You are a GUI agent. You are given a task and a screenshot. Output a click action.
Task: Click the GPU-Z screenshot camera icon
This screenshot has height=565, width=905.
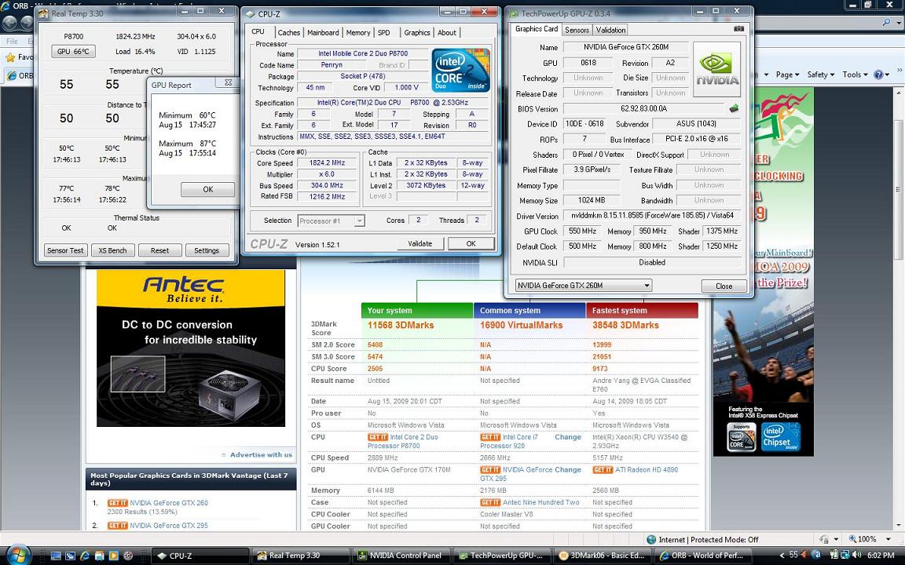[738, 29]
